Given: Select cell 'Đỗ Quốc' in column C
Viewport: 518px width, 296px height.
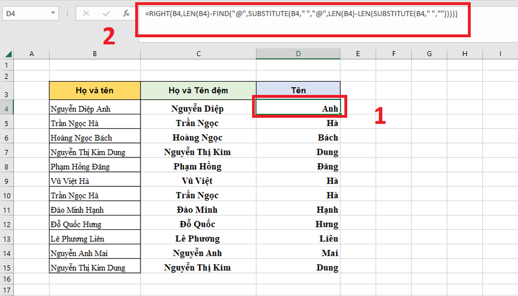Looking at the screenshot, I should 198,224.
